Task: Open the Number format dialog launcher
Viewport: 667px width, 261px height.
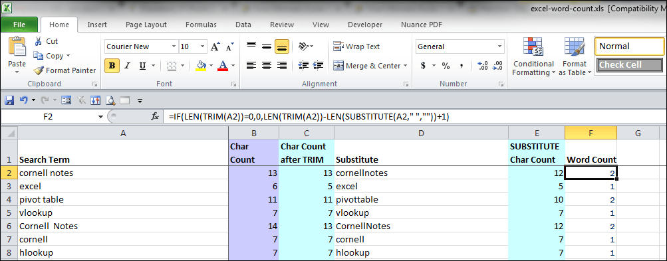Action: point(502,84)
